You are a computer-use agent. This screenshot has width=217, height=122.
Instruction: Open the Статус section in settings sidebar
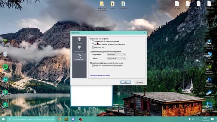79,41
